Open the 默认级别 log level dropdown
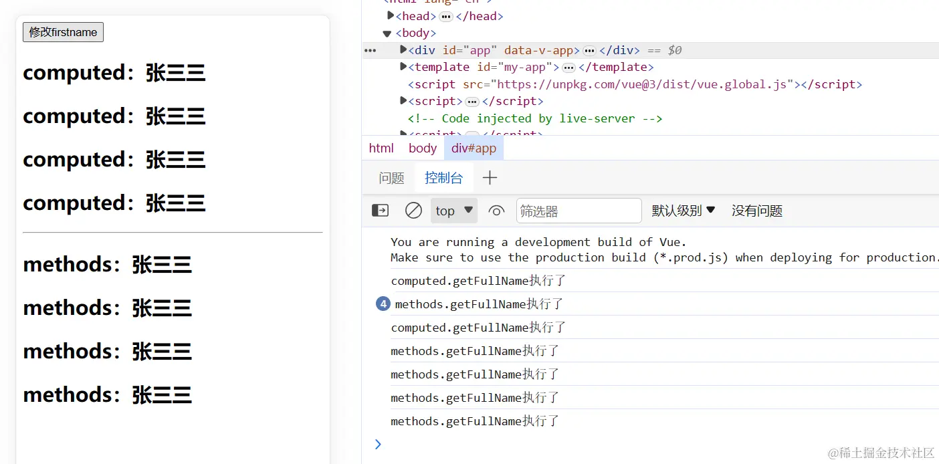 pos(684,210)
